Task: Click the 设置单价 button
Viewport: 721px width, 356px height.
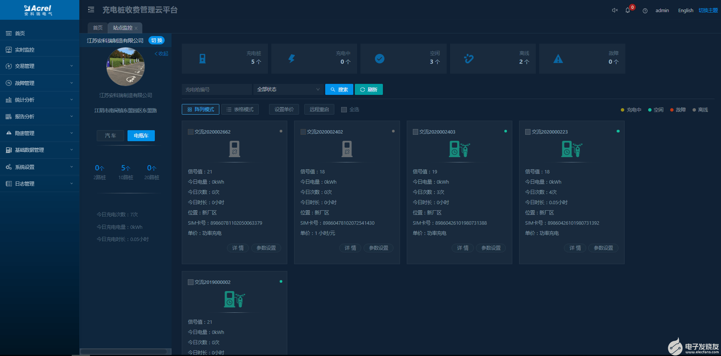Action: [284, 109]
